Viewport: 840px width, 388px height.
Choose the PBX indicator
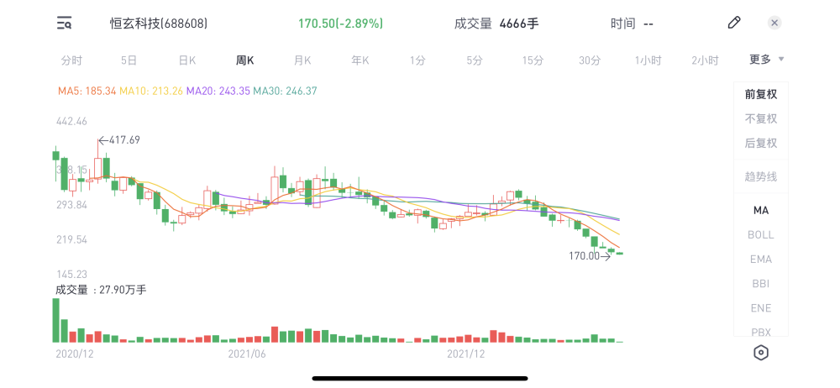point(761,333)
